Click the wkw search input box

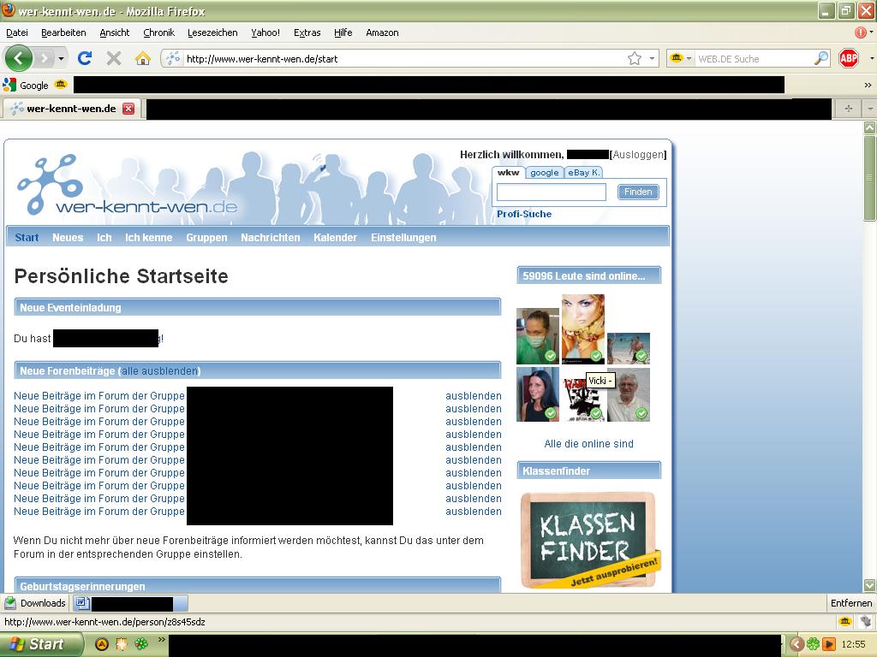click(552, 192)
